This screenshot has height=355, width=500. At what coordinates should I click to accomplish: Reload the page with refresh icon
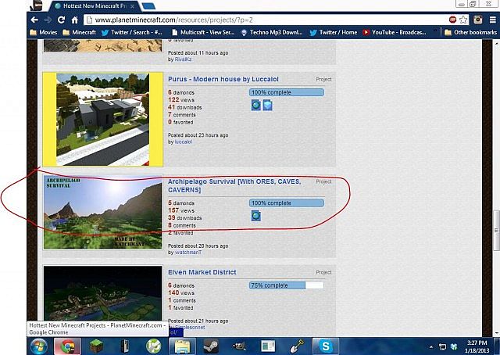[61, 20]
